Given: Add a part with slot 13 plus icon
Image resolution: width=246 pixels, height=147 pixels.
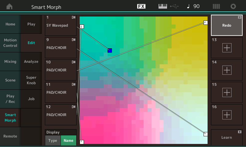Looking at the screenshot, I should click(x=227, y=48).
